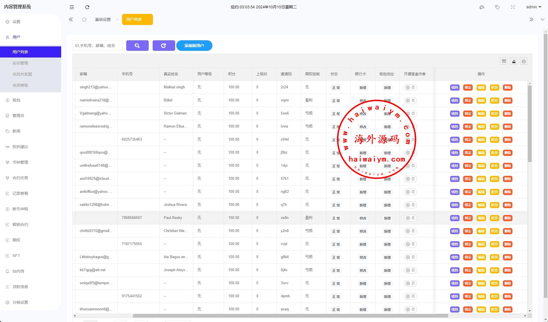Click the tag icon in header
Image resolution: width=548 pixels, height=322 pixels.
tap(497, 7)
